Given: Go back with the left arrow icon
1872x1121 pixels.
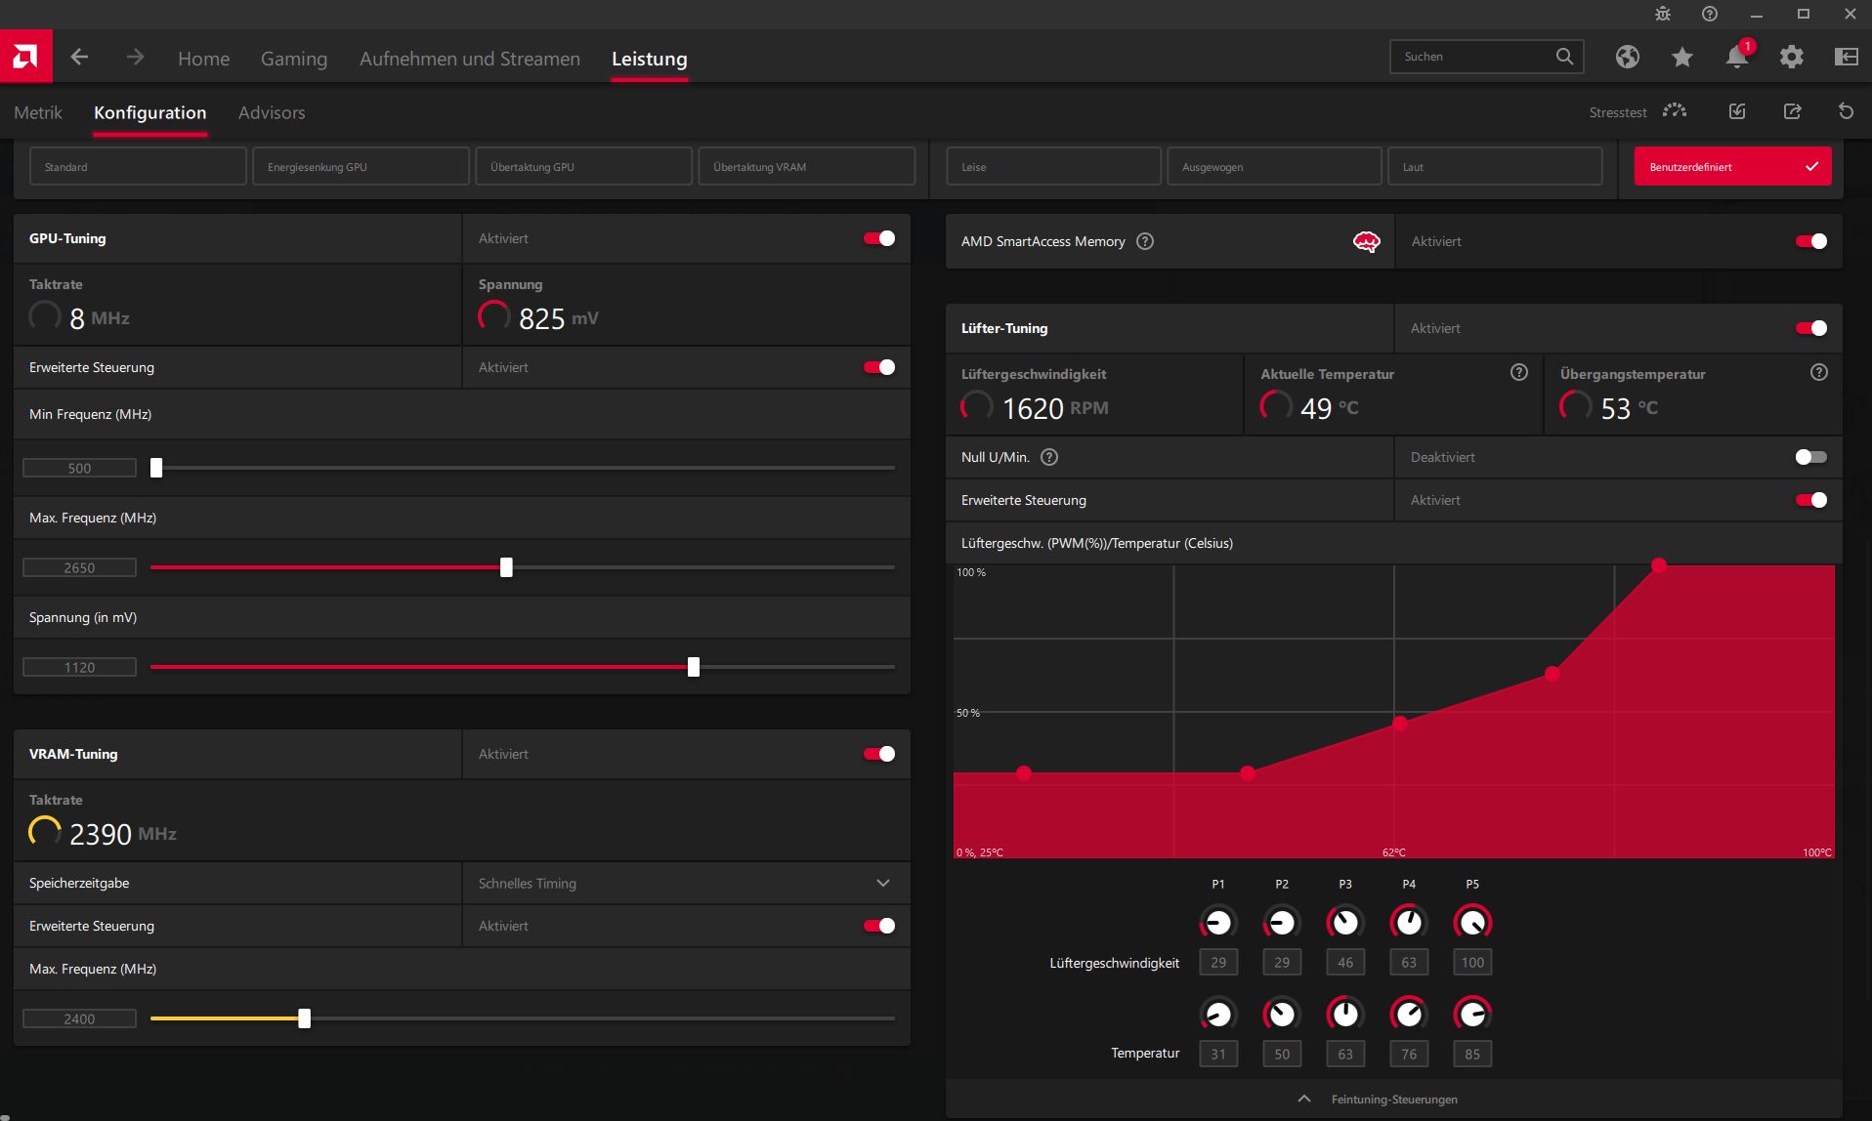Looking at the screenshot, I should click(80, 58).
